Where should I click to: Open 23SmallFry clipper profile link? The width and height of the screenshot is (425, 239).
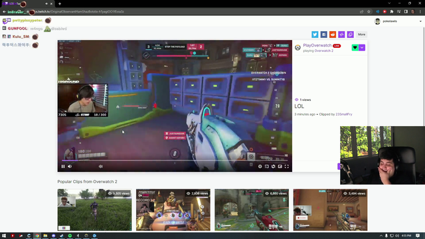[x=344, y=114]
